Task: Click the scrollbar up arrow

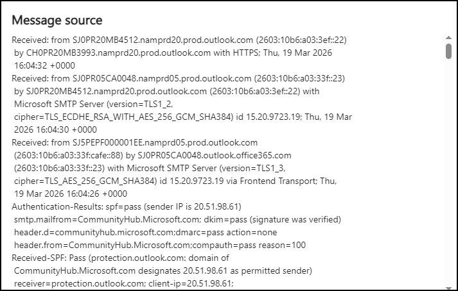Action: 448,37
